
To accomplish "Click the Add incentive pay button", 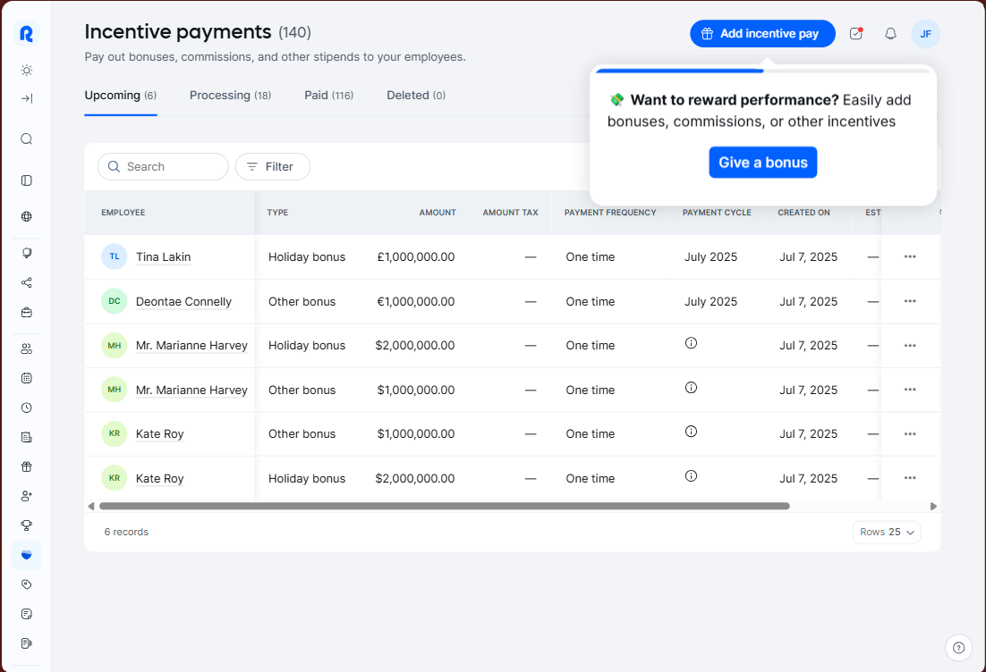I will point(762,34).
